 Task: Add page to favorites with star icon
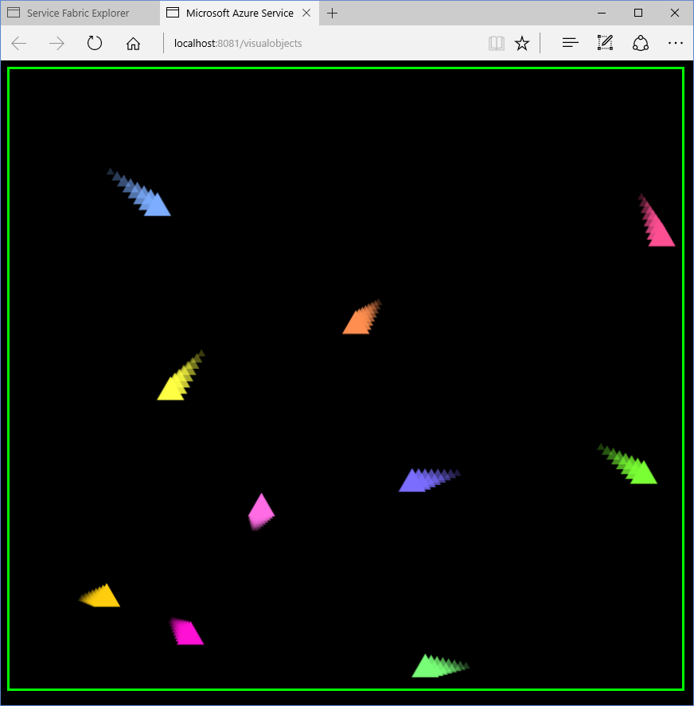522,44
